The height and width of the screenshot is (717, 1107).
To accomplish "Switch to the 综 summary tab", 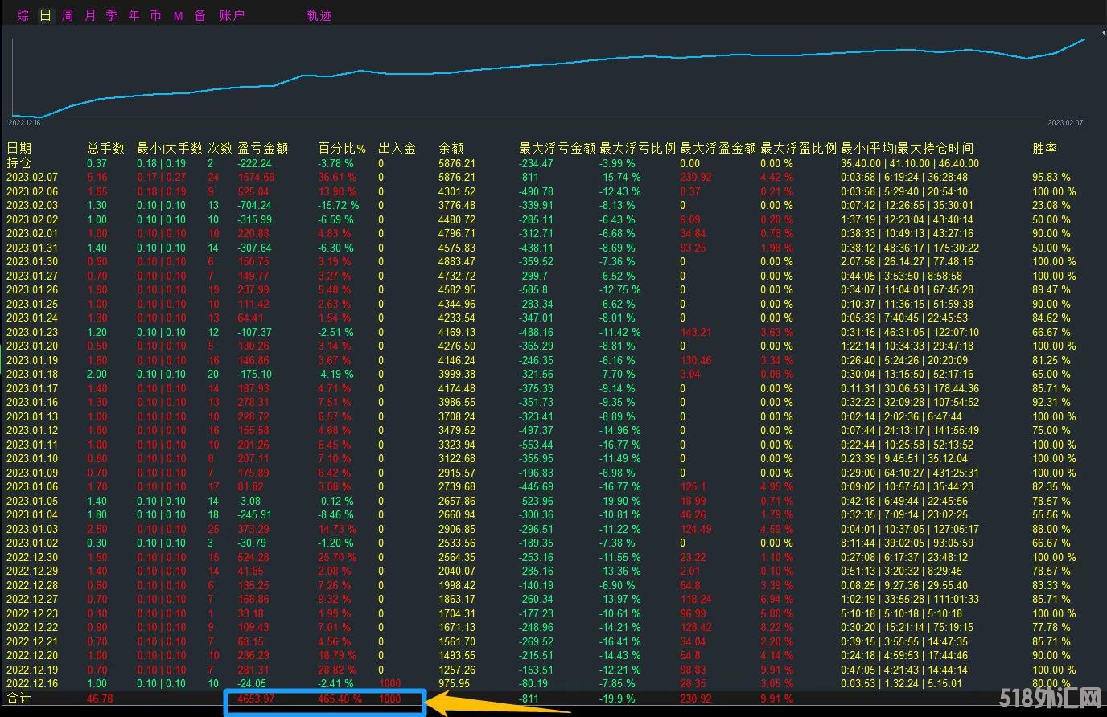I will coord(23,15).
